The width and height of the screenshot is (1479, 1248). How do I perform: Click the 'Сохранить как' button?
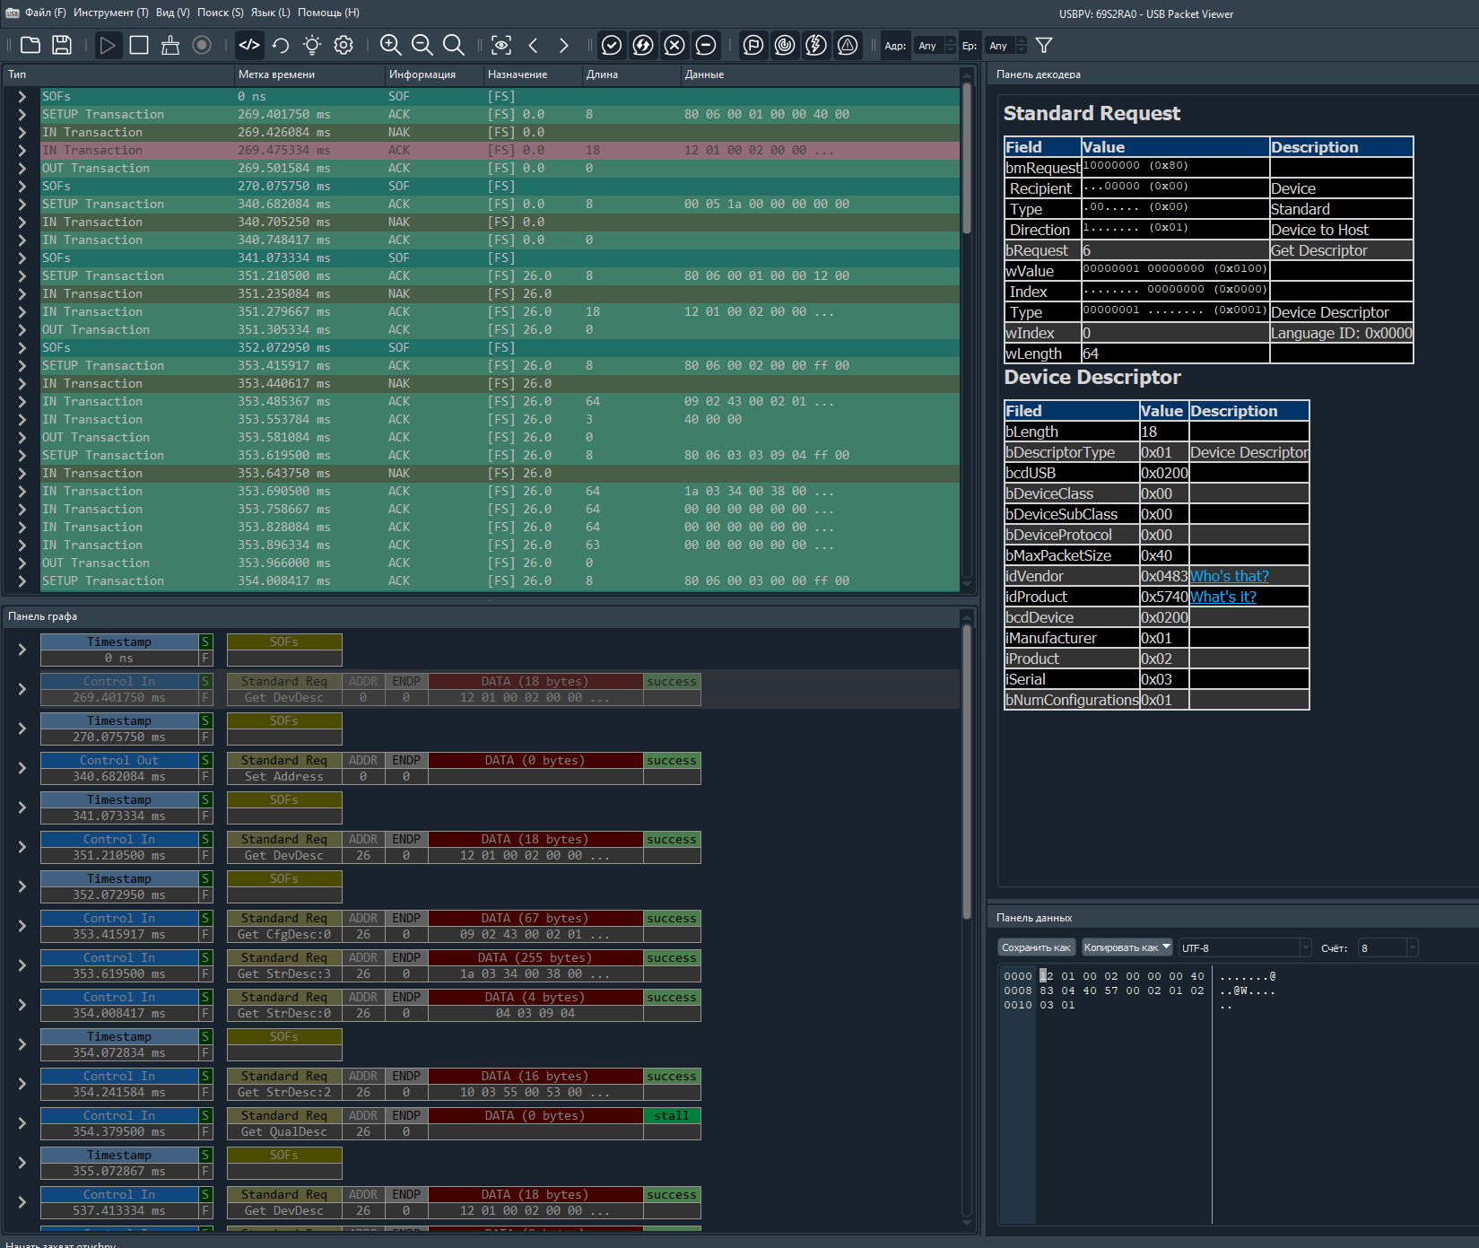pyautogui.click(x=1036, y=947)
